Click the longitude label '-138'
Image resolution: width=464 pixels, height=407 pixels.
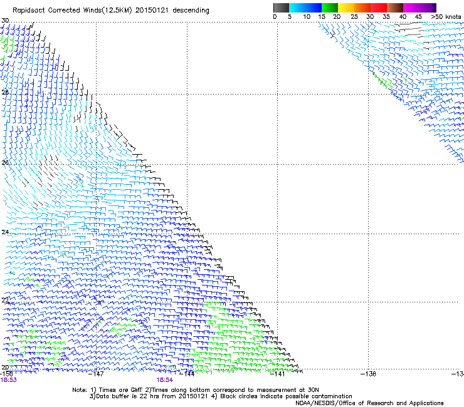coord(368,374)
